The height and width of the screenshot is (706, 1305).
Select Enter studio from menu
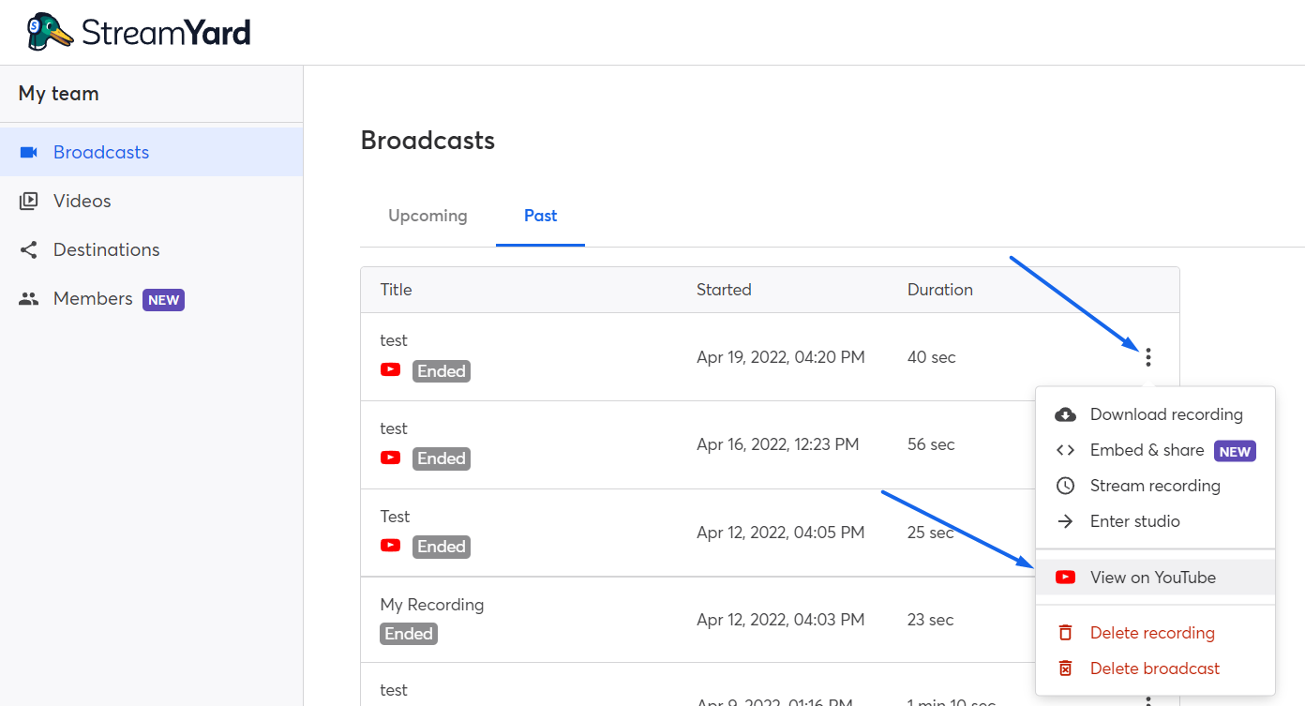coord(1155,521)
